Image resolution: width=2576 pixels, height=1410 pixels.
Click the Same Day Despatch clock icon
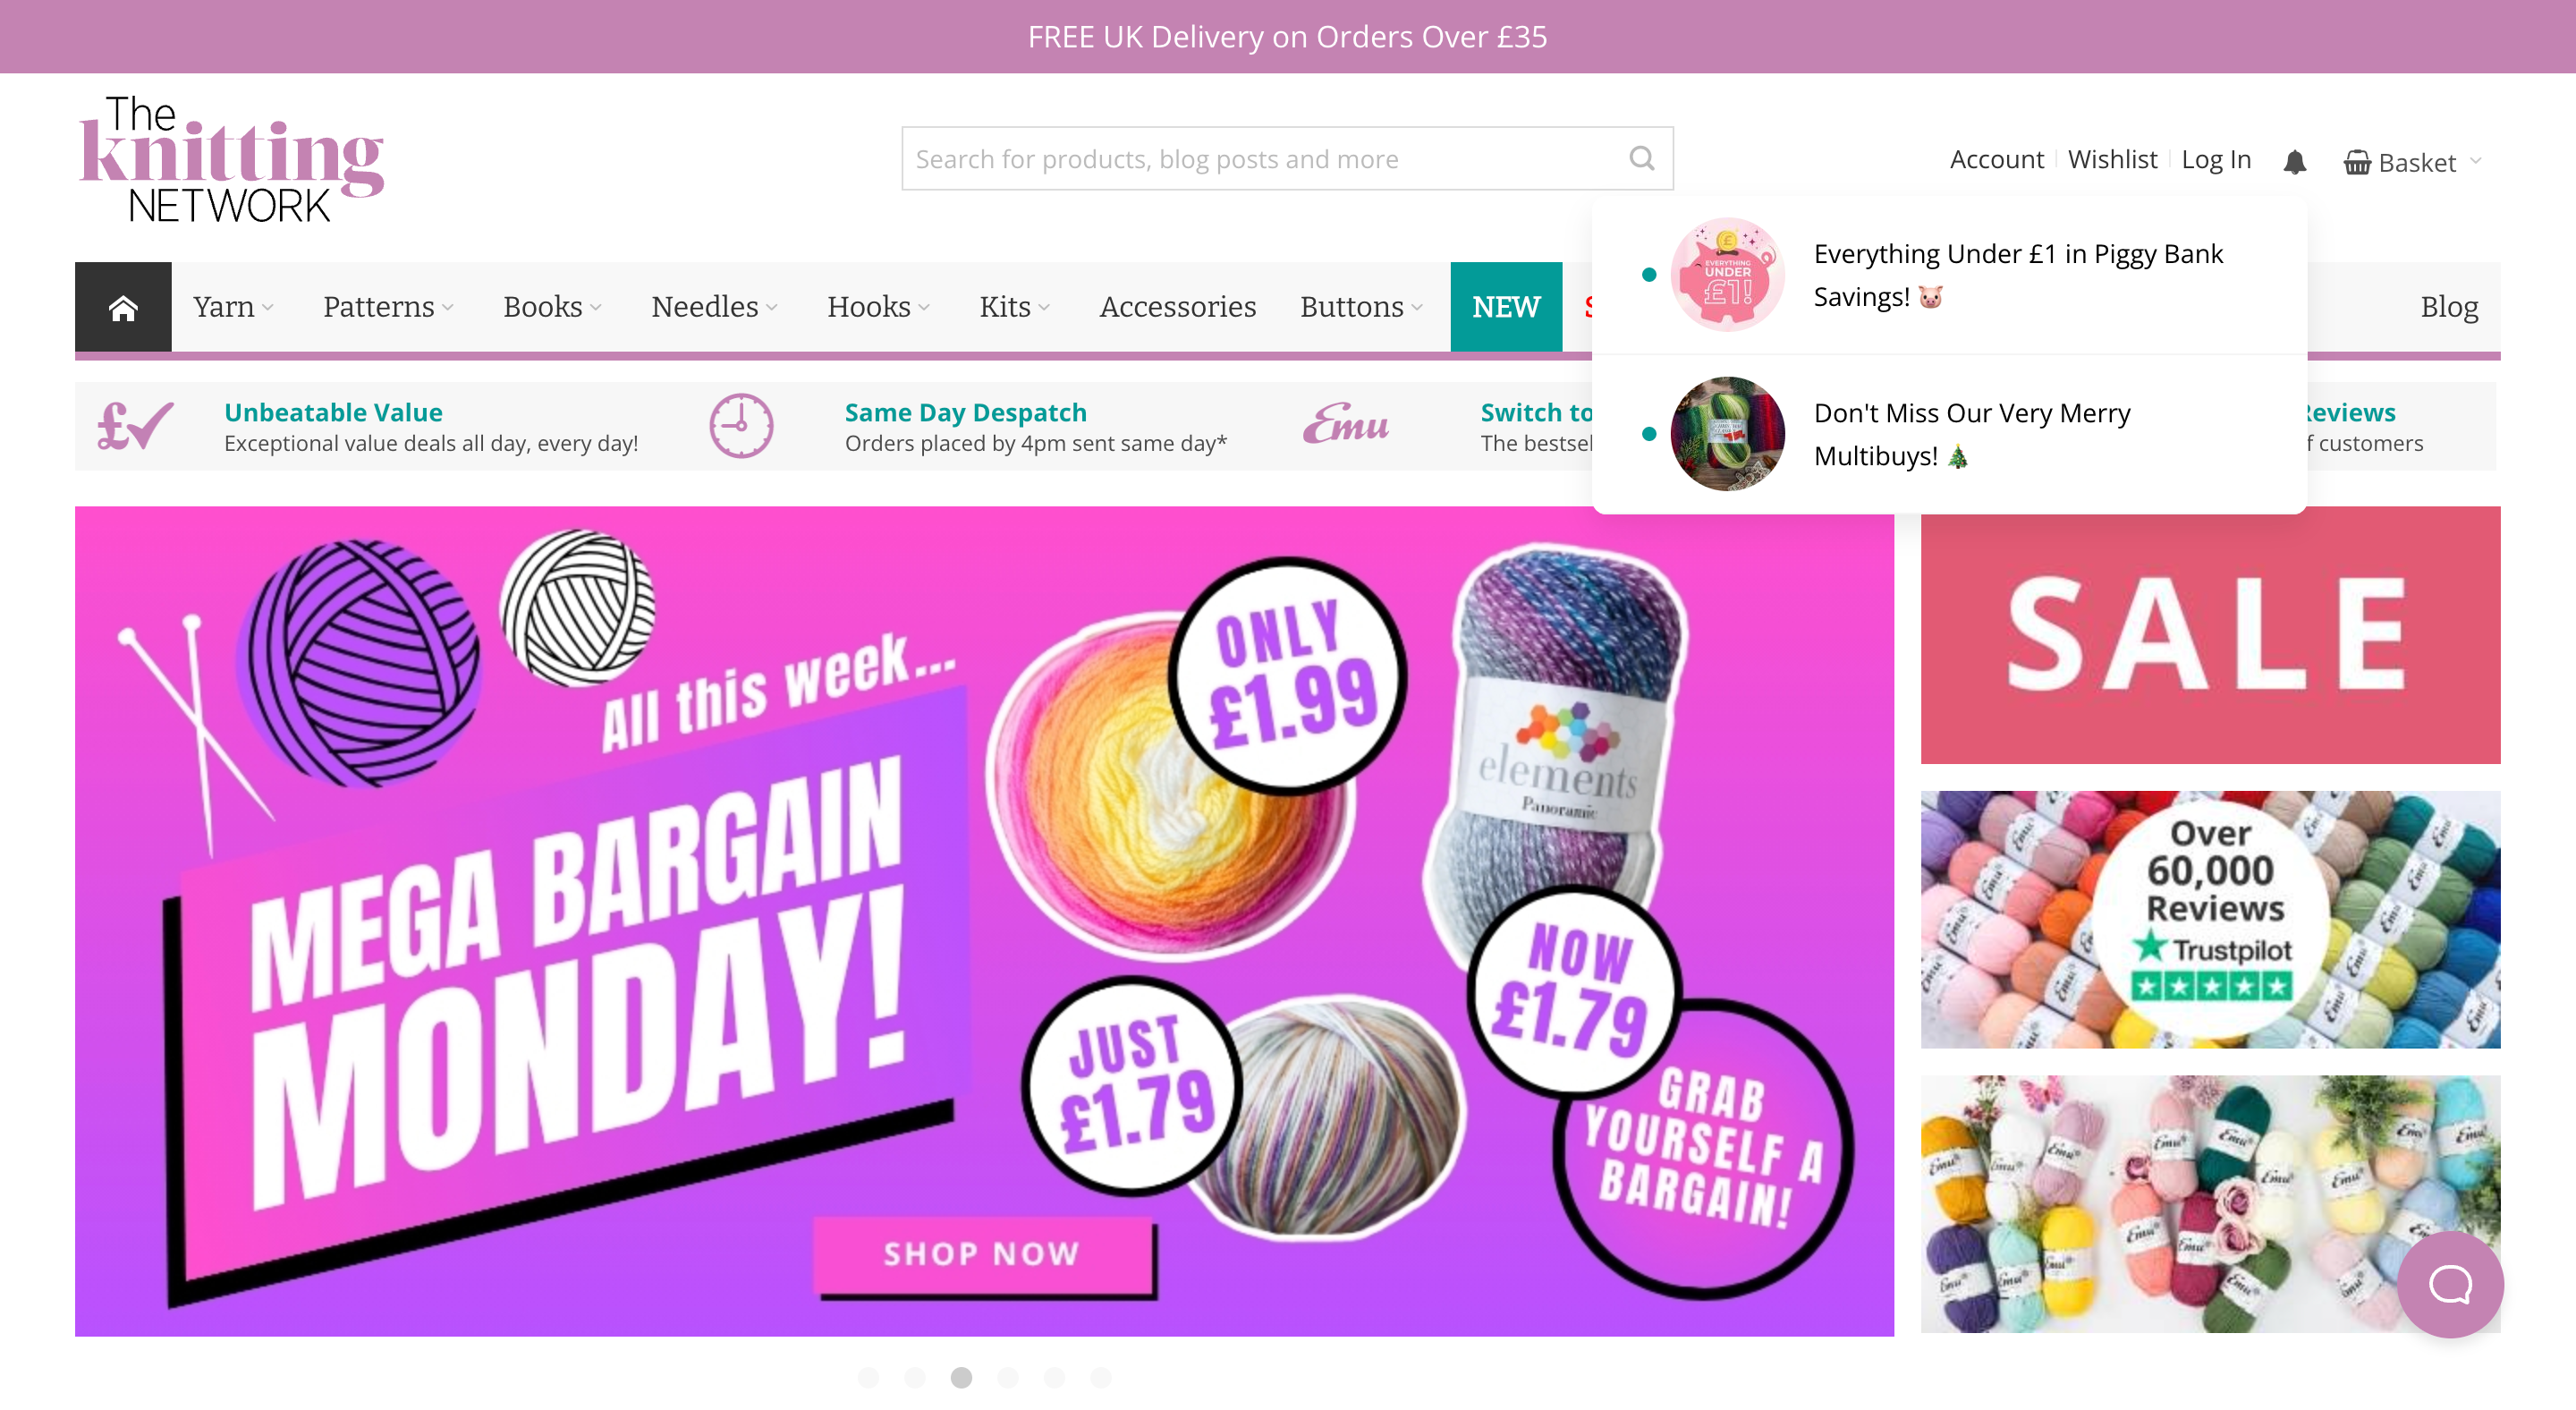(x=741, y=426)
